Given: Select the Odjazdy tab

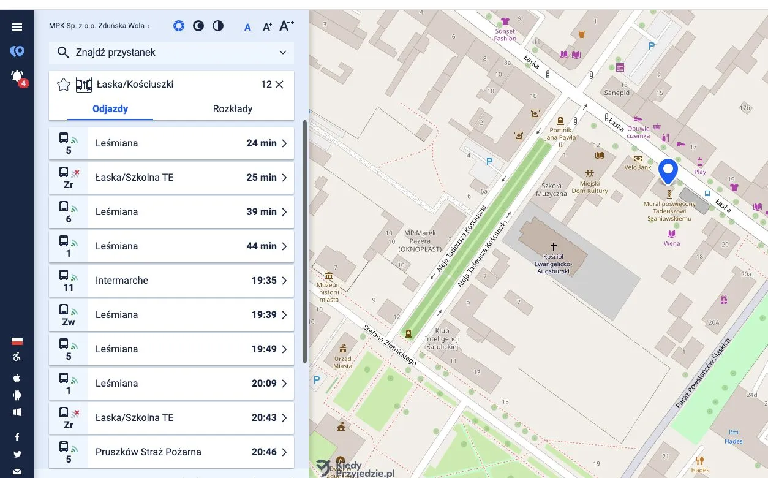Looking at the screenshot, I should tap(110, 109).
